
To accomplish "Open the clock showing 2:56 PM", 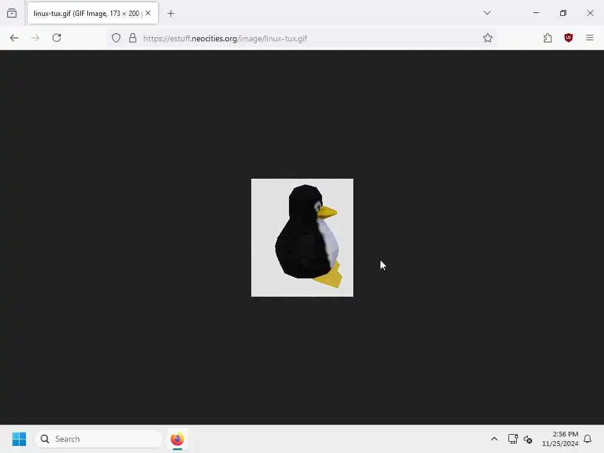I will point(560,439).
